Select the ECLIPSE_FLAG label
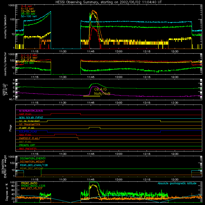 pyautogui.click(x=28, y=131)
